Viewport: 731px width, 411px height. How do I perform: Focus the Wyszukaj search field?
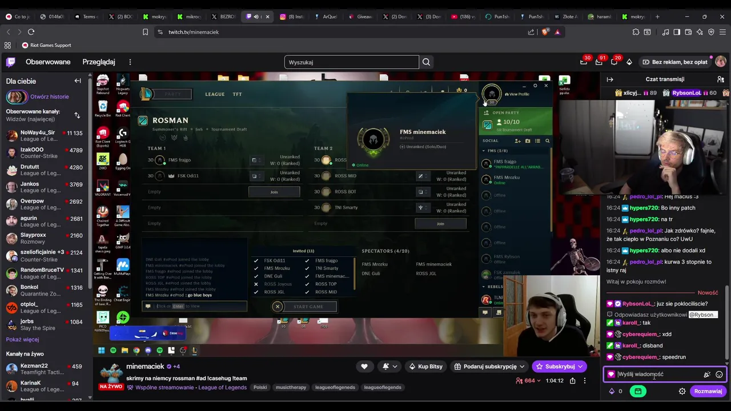point(351,62)
